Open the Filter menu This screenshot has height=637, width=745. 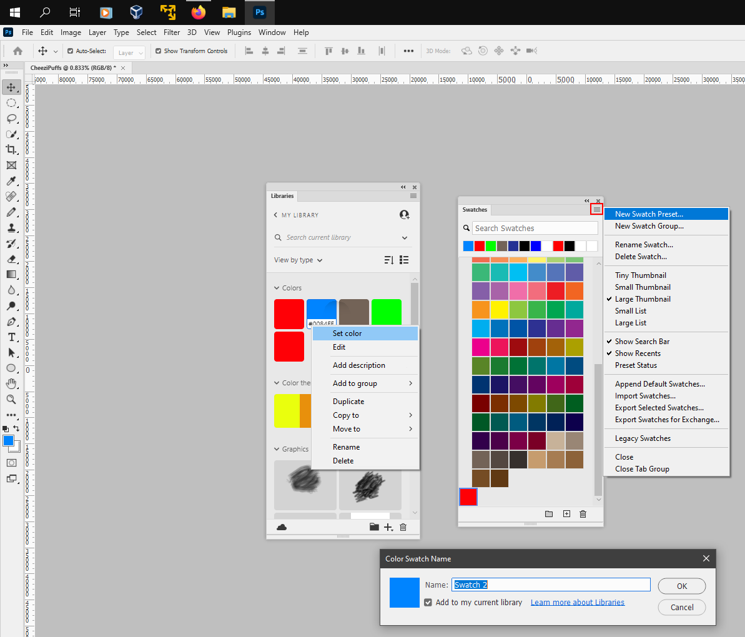pos(171,32)
